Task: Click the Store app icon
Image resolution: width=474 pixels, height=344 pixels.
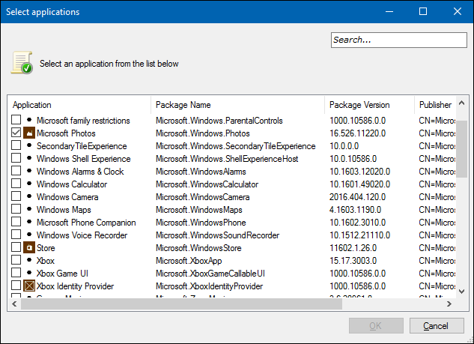Action: tap(29, 248)
